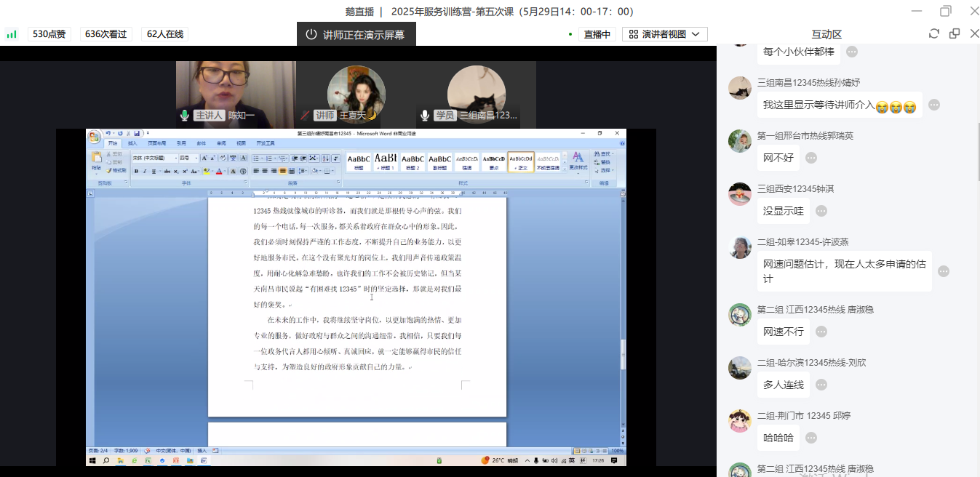Expand the font name dropdown in Word
Viewport: 980px width, 477px height.
[x=175, y=158]
